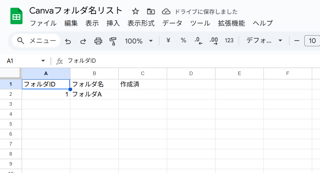The height and width of the screenshot is (173, 320).
Task: Select the paint format roller tool
Action: click(113, 41)
